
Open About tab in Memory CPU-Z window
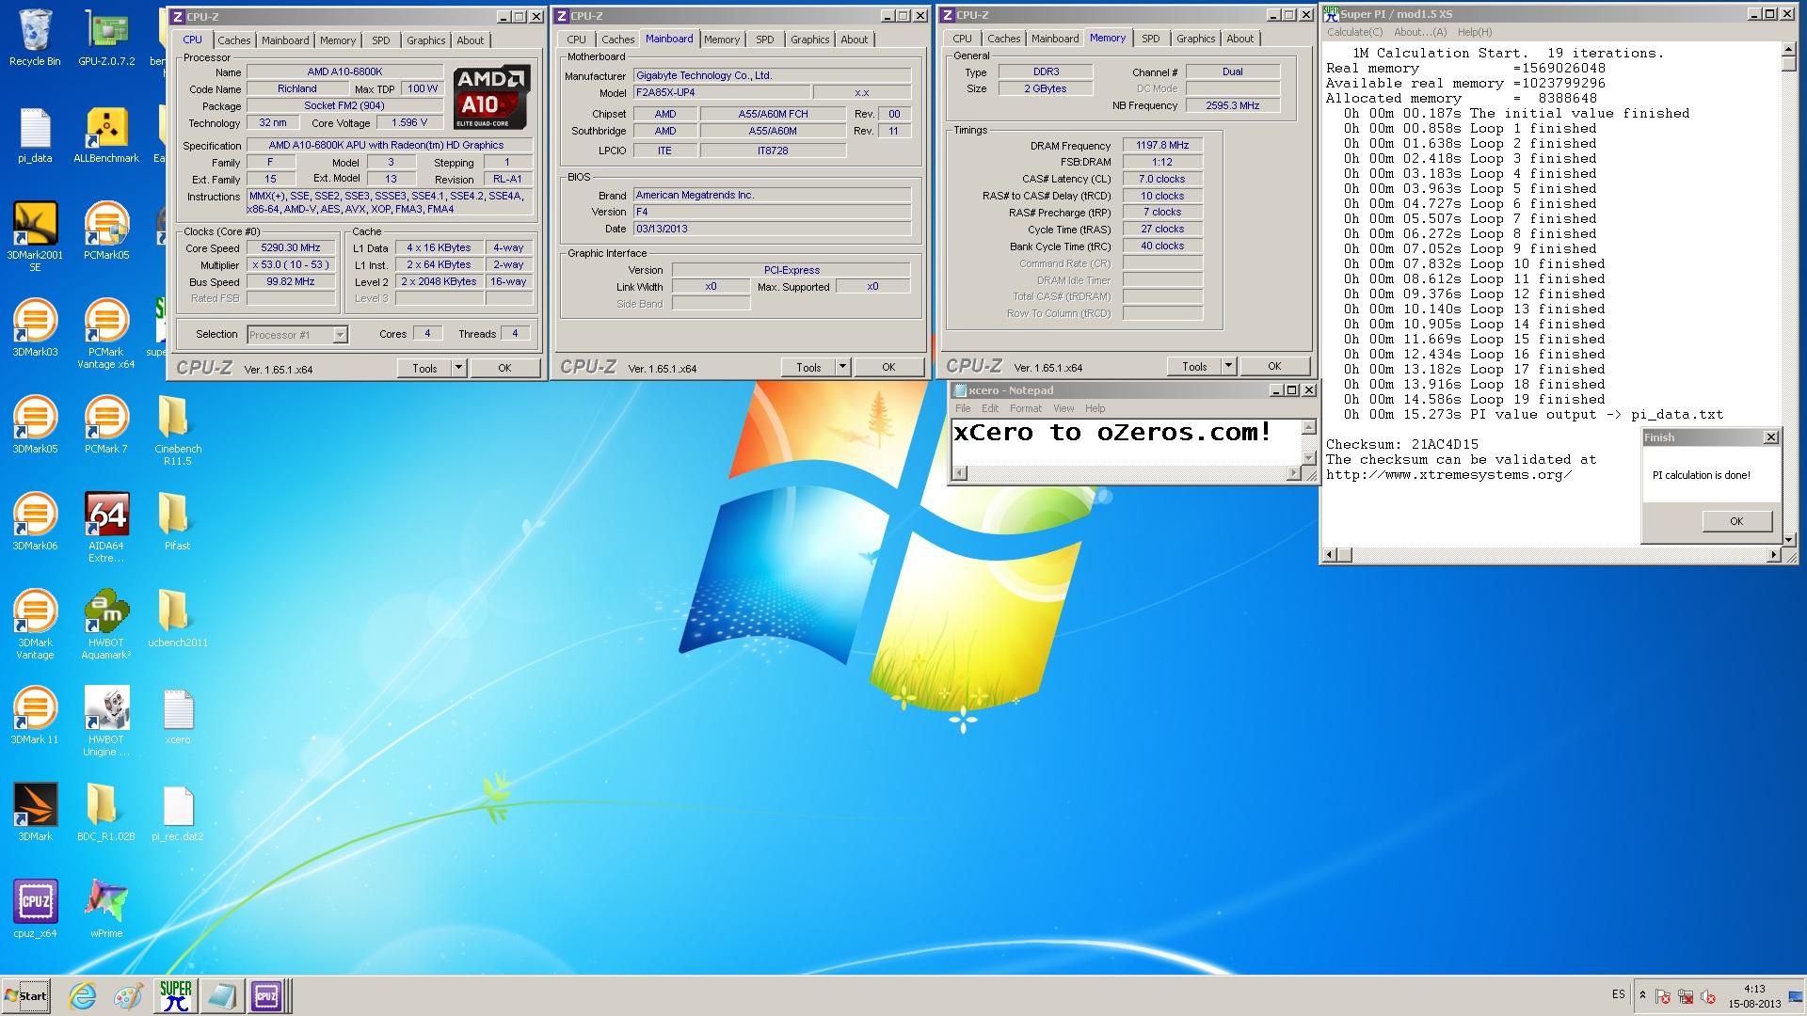pos(1239,39)
